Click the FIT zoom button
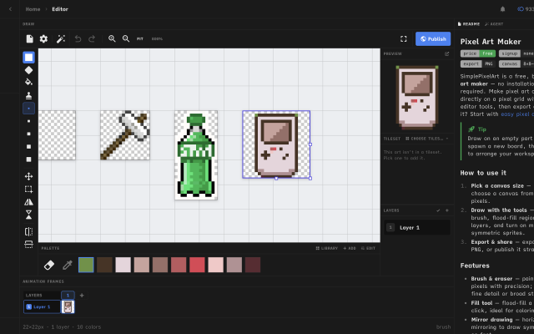 [x=140, y=39]
